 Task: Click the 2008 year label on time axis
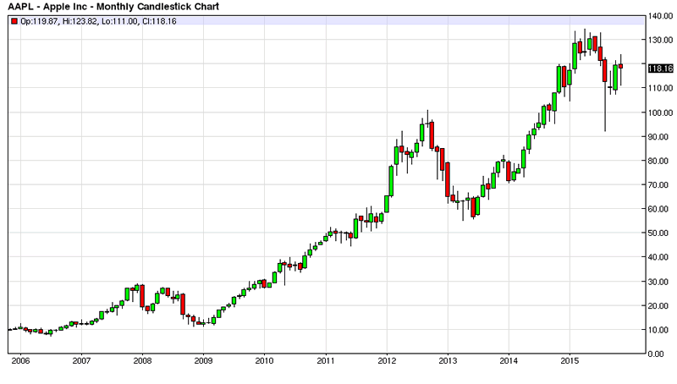pyautogui.click(x=142, y=360)
